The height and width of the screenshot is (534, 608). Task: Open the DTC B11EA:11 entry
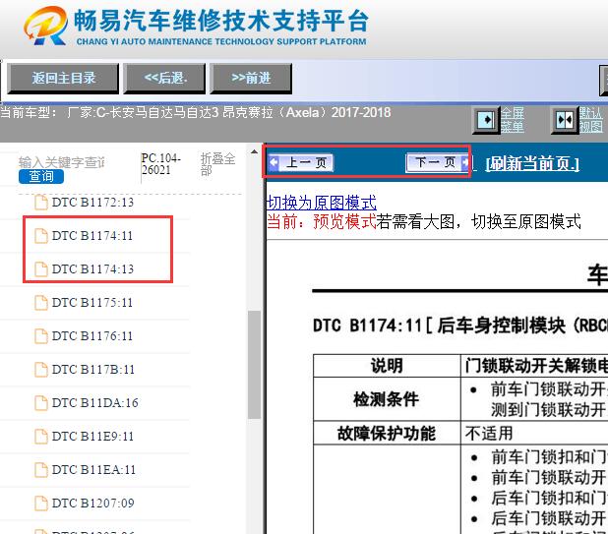[x=93, y=469]
